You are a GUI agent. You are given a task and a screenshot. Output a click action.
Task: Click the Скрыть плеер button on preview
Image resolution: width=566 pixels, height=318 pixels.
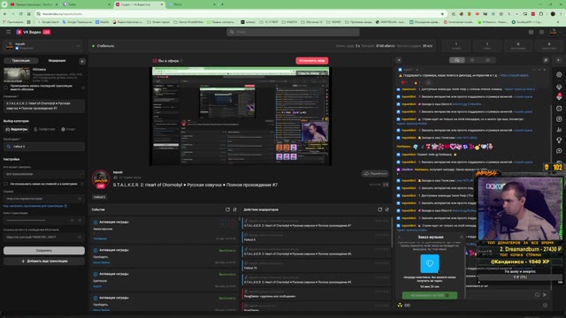(311, 73)
